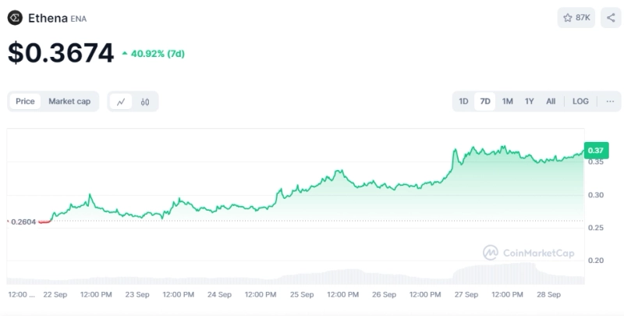The width and height of the screenshot is (624, 316).
Task: Show All time price history
Action: pos(551,101)
